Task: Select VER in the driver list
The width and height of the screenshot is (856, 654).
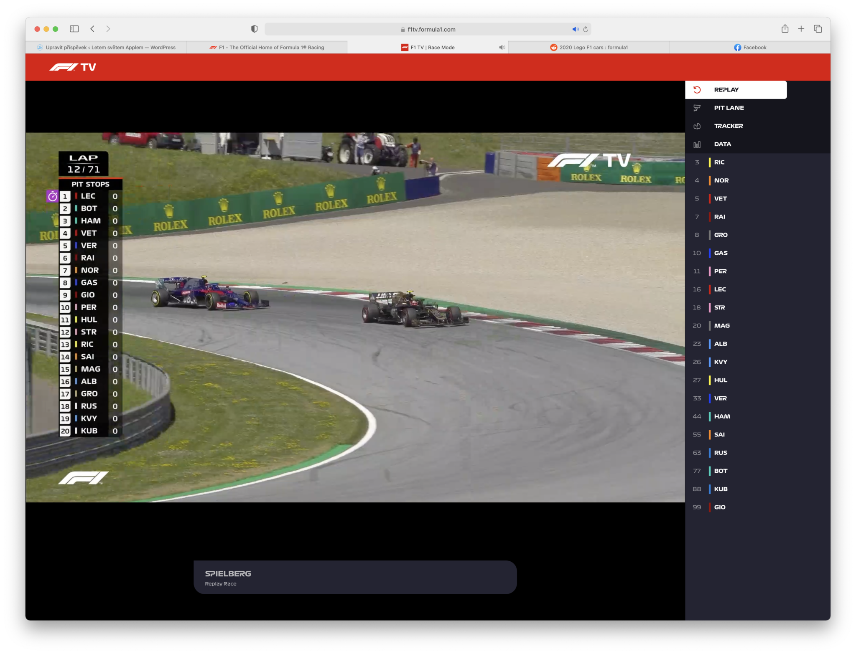Action: pos(721,398)
